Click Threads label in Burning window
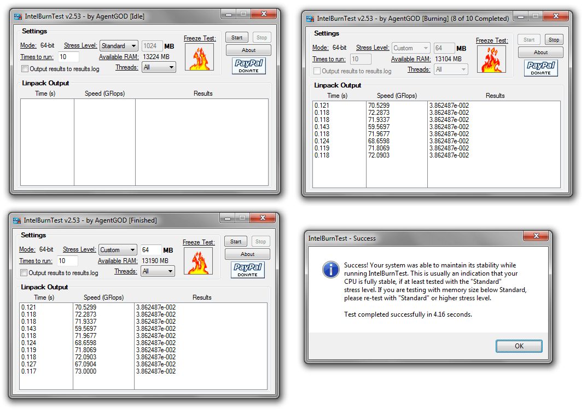The width and height of the screenshot is (587, 414). pyautogui.click(x=419, y=69)
